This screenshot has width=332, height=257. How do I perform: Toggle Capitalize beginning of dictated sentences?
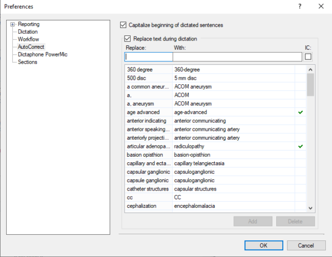[x=123, y=25]
